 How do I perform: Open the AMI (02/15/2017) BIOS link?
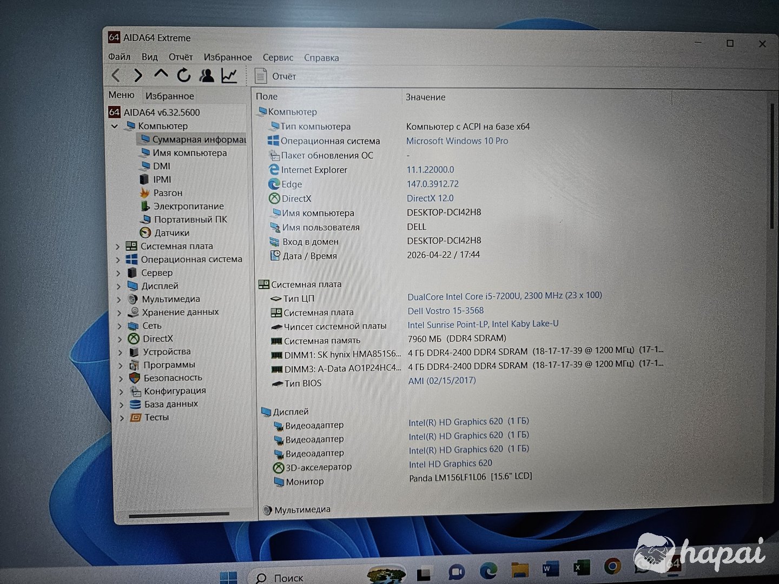click(x=442, y=381)
